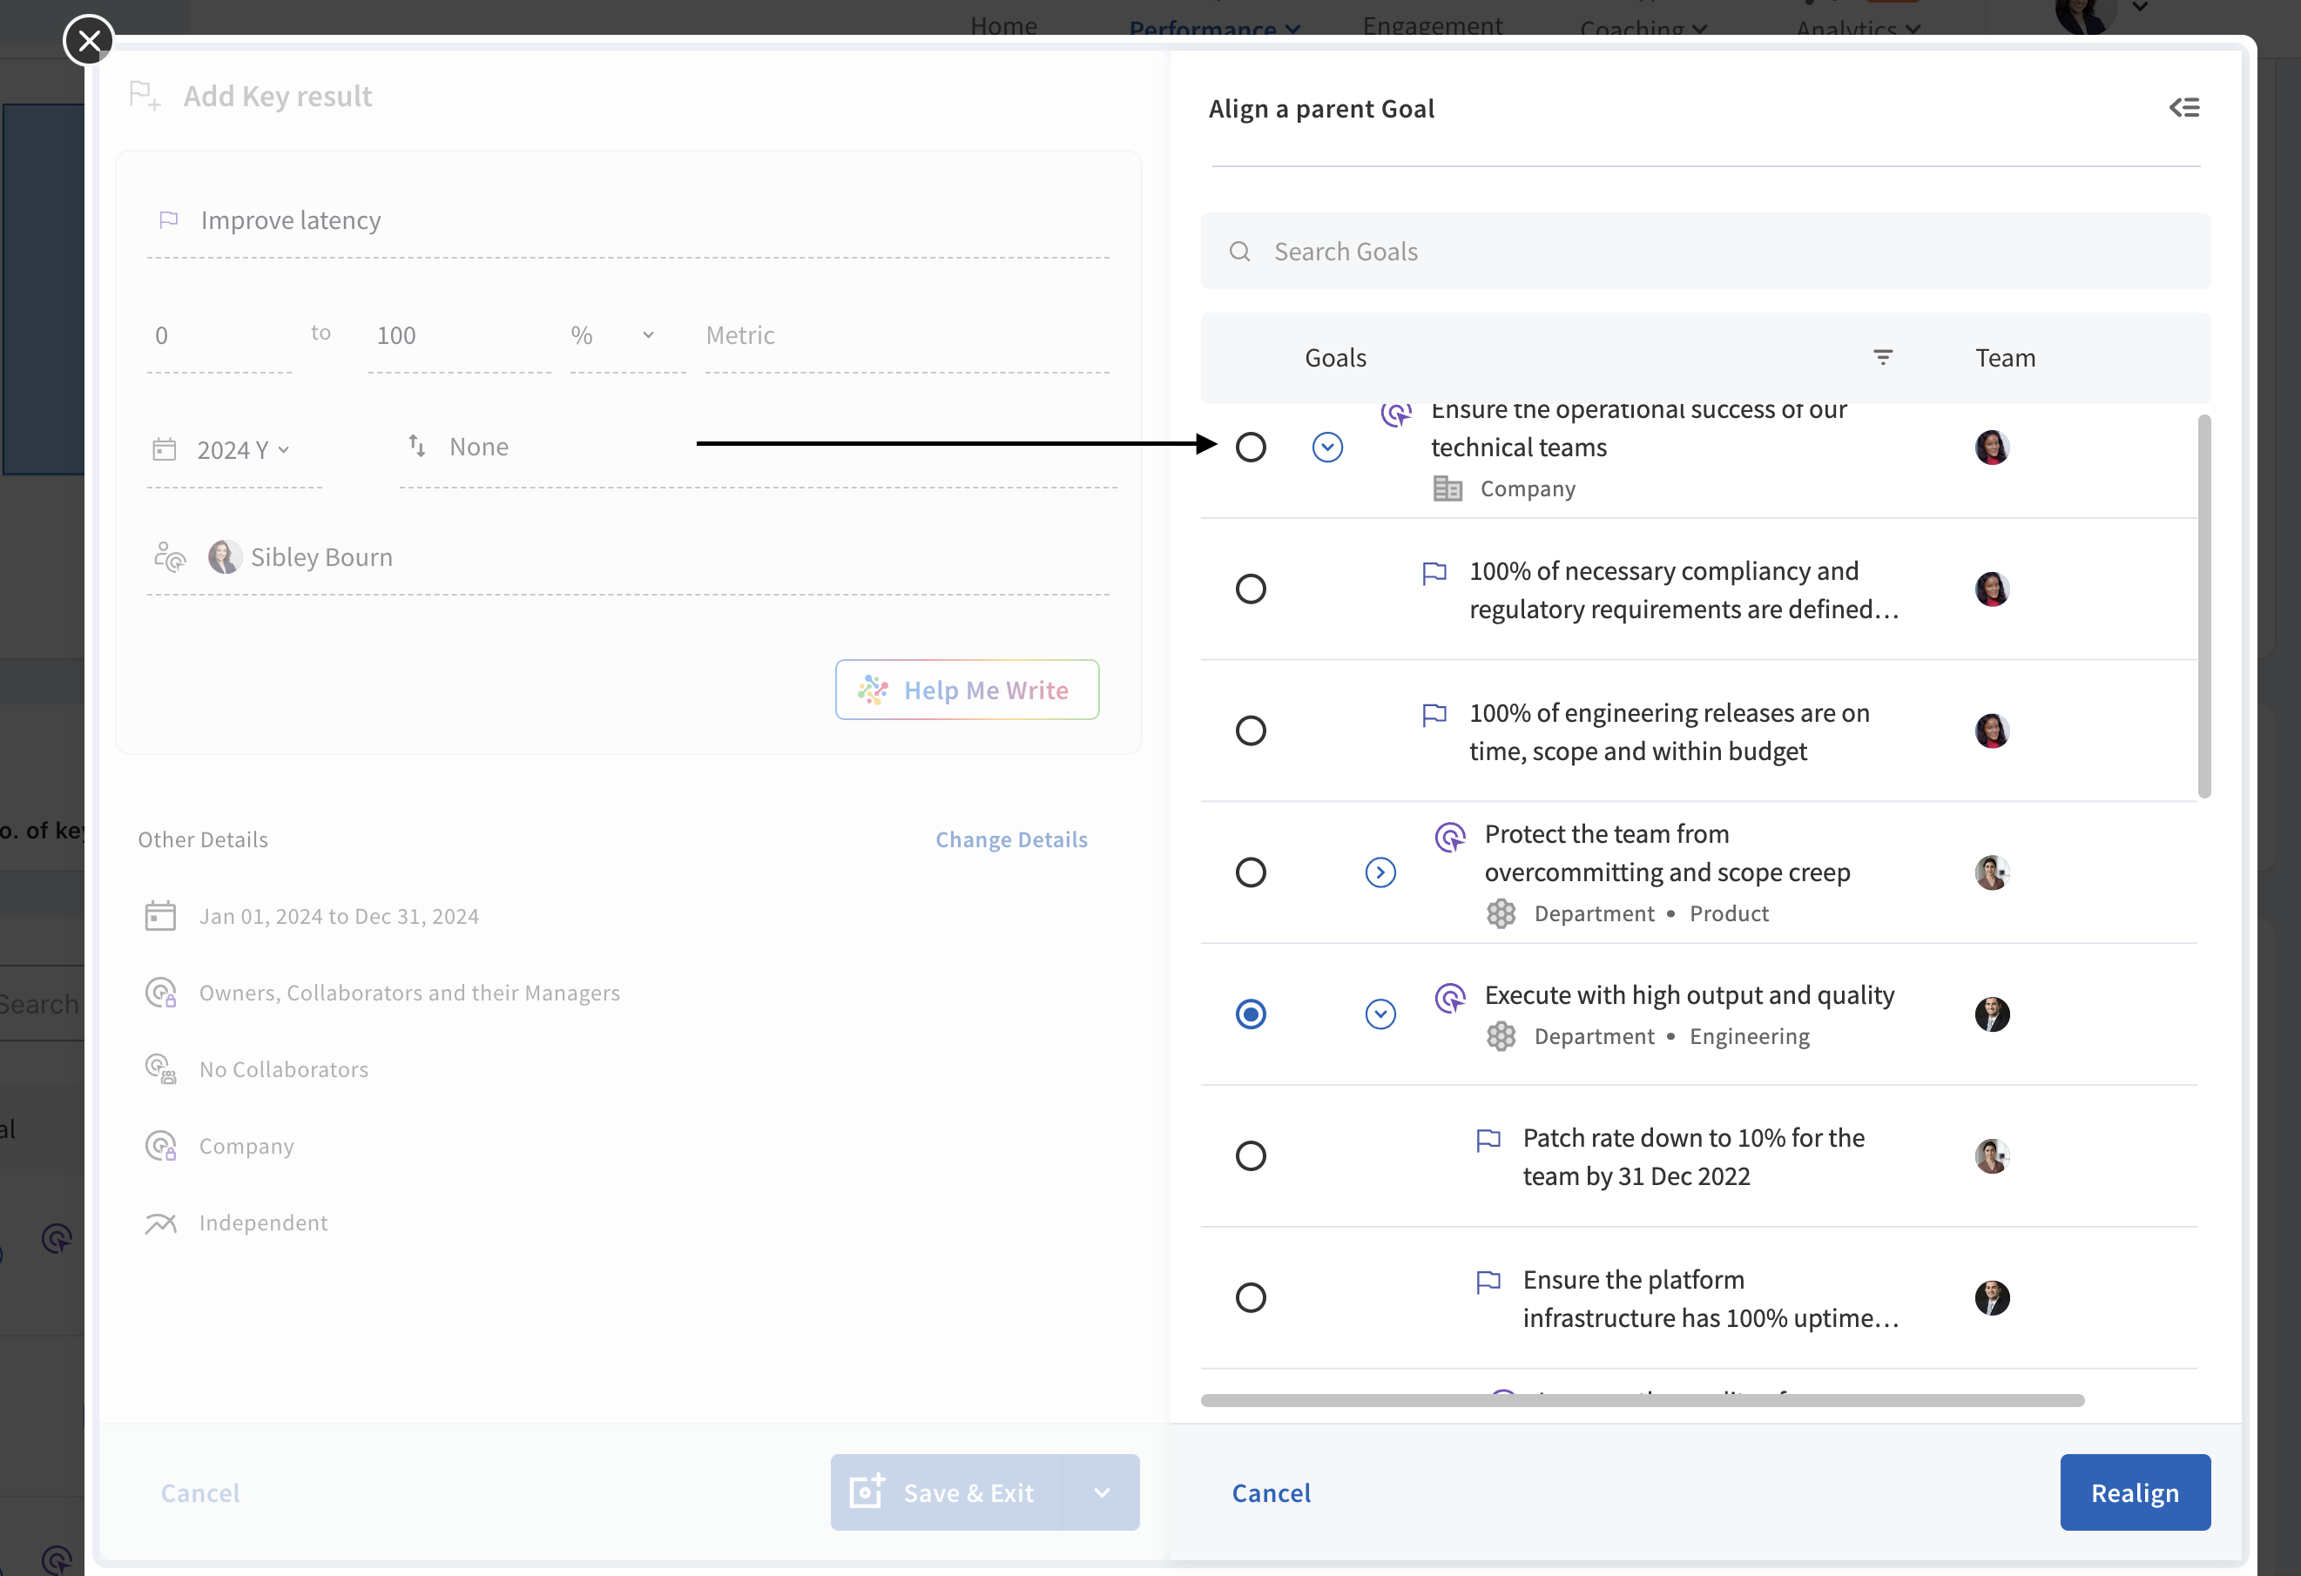Click the vertical scrollbar of the goals list
Screen dimensions: 2301x1576
pos(2204,606)
